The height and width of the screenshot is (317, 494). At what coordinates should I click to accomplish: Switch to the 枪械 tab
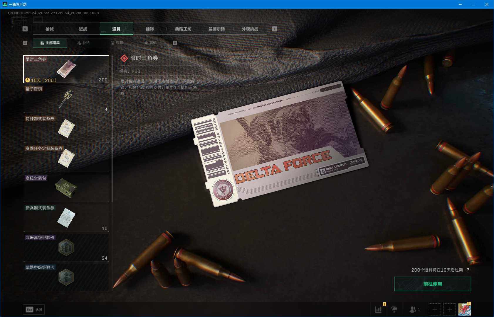click(50, 29)
